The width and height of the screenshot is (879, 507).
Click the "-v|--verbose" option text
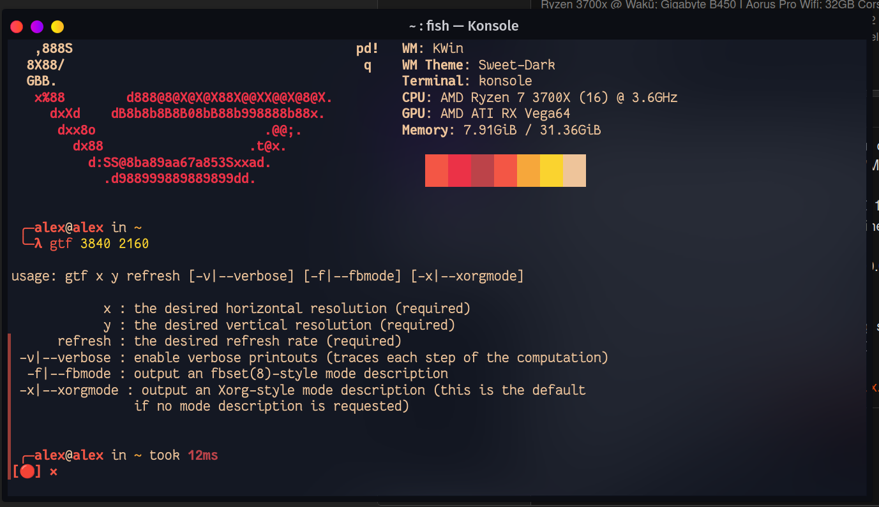coord(65,357)
